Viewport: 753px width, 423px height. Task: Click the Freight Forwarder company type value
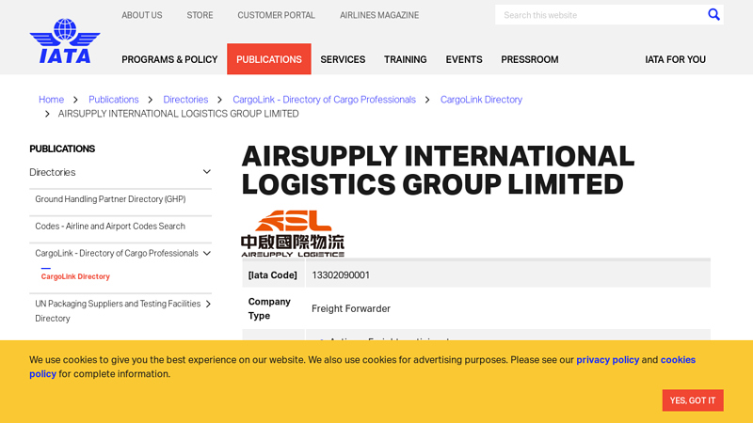(351, 309)
